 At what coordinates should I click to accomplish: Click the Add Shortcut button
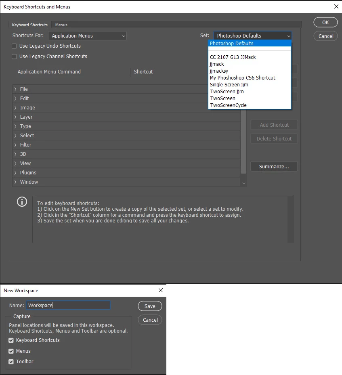click(x=274, y=125)
